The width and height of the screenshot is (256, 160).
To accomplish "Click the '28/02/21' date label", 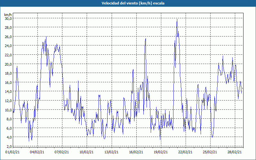I will coord(235,152).
